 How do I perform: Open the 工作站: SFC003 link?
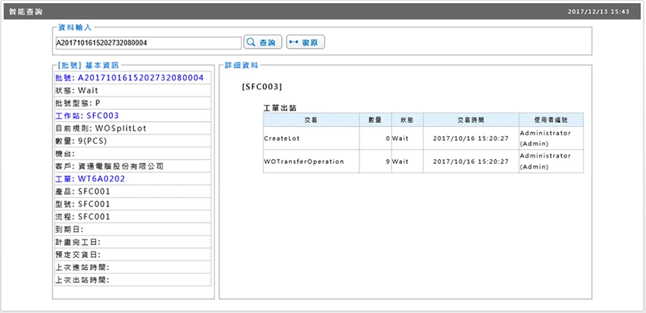pos(87,116)
